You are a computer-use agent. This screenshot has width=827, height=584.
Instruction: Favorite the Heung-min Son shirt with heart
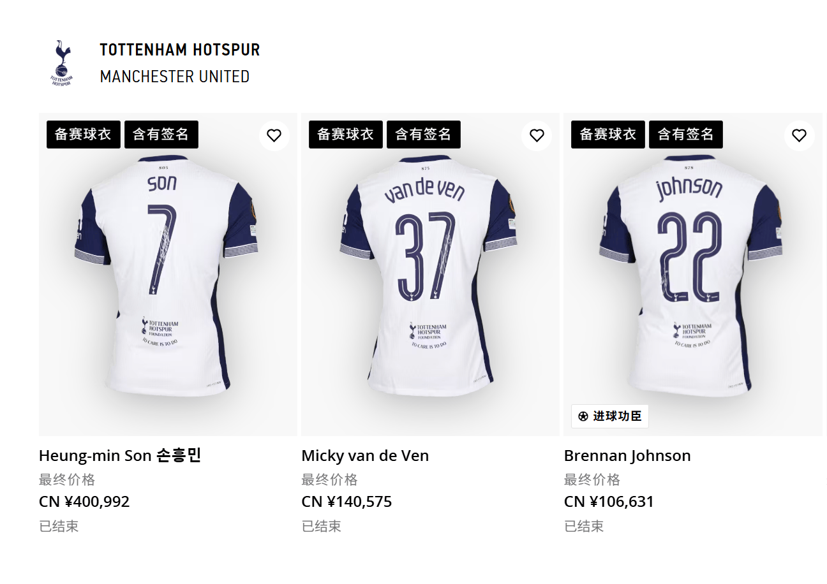[x=274, y=135]
